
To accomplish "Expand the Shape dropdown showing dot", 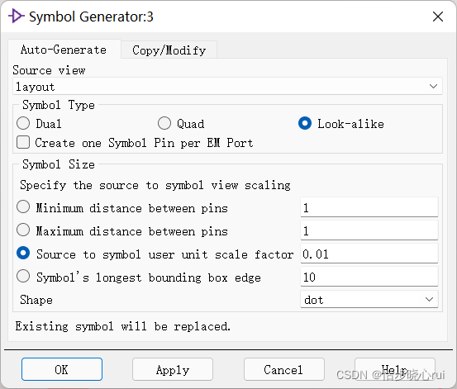I will 369,299.
